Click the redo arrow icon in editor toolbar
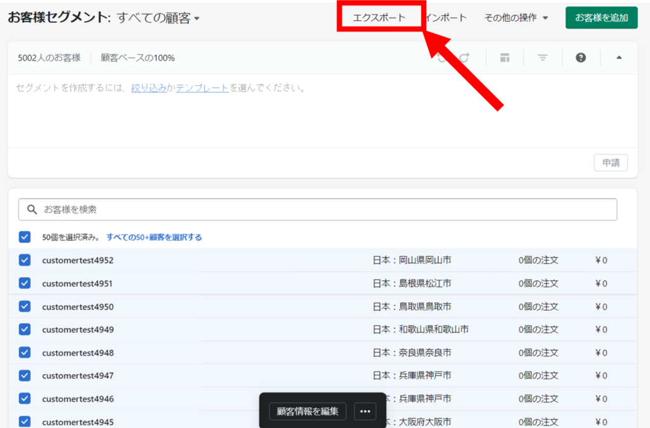The width and height of the screenshot is (650, 428). 465,58
